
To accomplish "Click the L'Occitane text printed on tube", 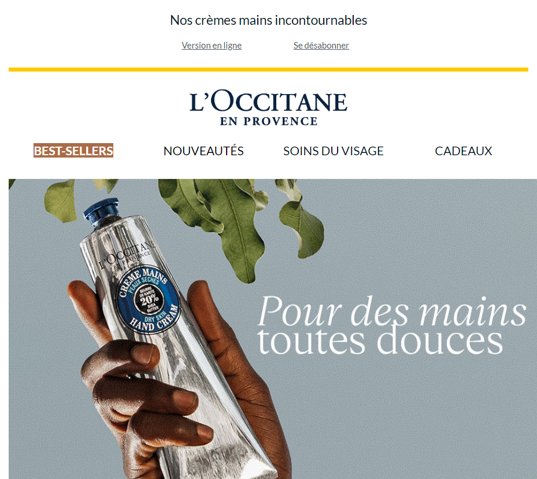I will pyautogui.click(x=126, y=256).
